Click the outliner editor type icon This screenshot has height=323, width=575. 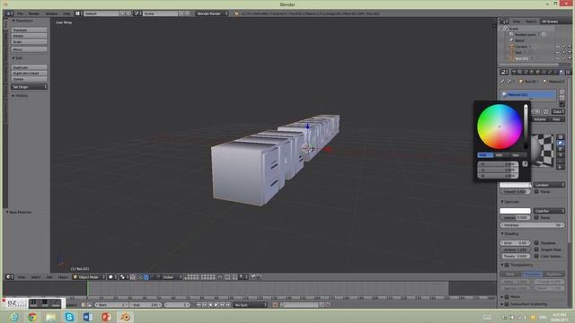pos(505,22)
